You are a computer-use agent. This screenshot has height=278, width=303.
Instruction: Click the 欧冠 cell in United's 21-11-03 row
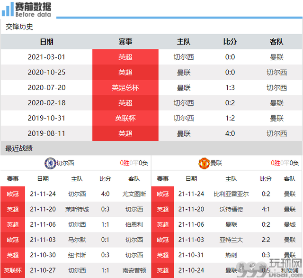coord(163,240)
